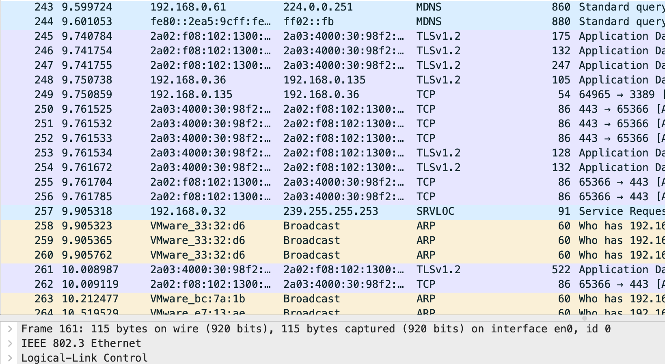Expand the Logical-Link Control section

(x=11, y=358)
